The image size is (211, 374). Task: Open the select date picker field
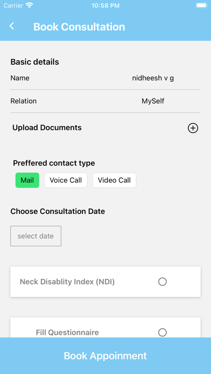[x=36, y=236]
